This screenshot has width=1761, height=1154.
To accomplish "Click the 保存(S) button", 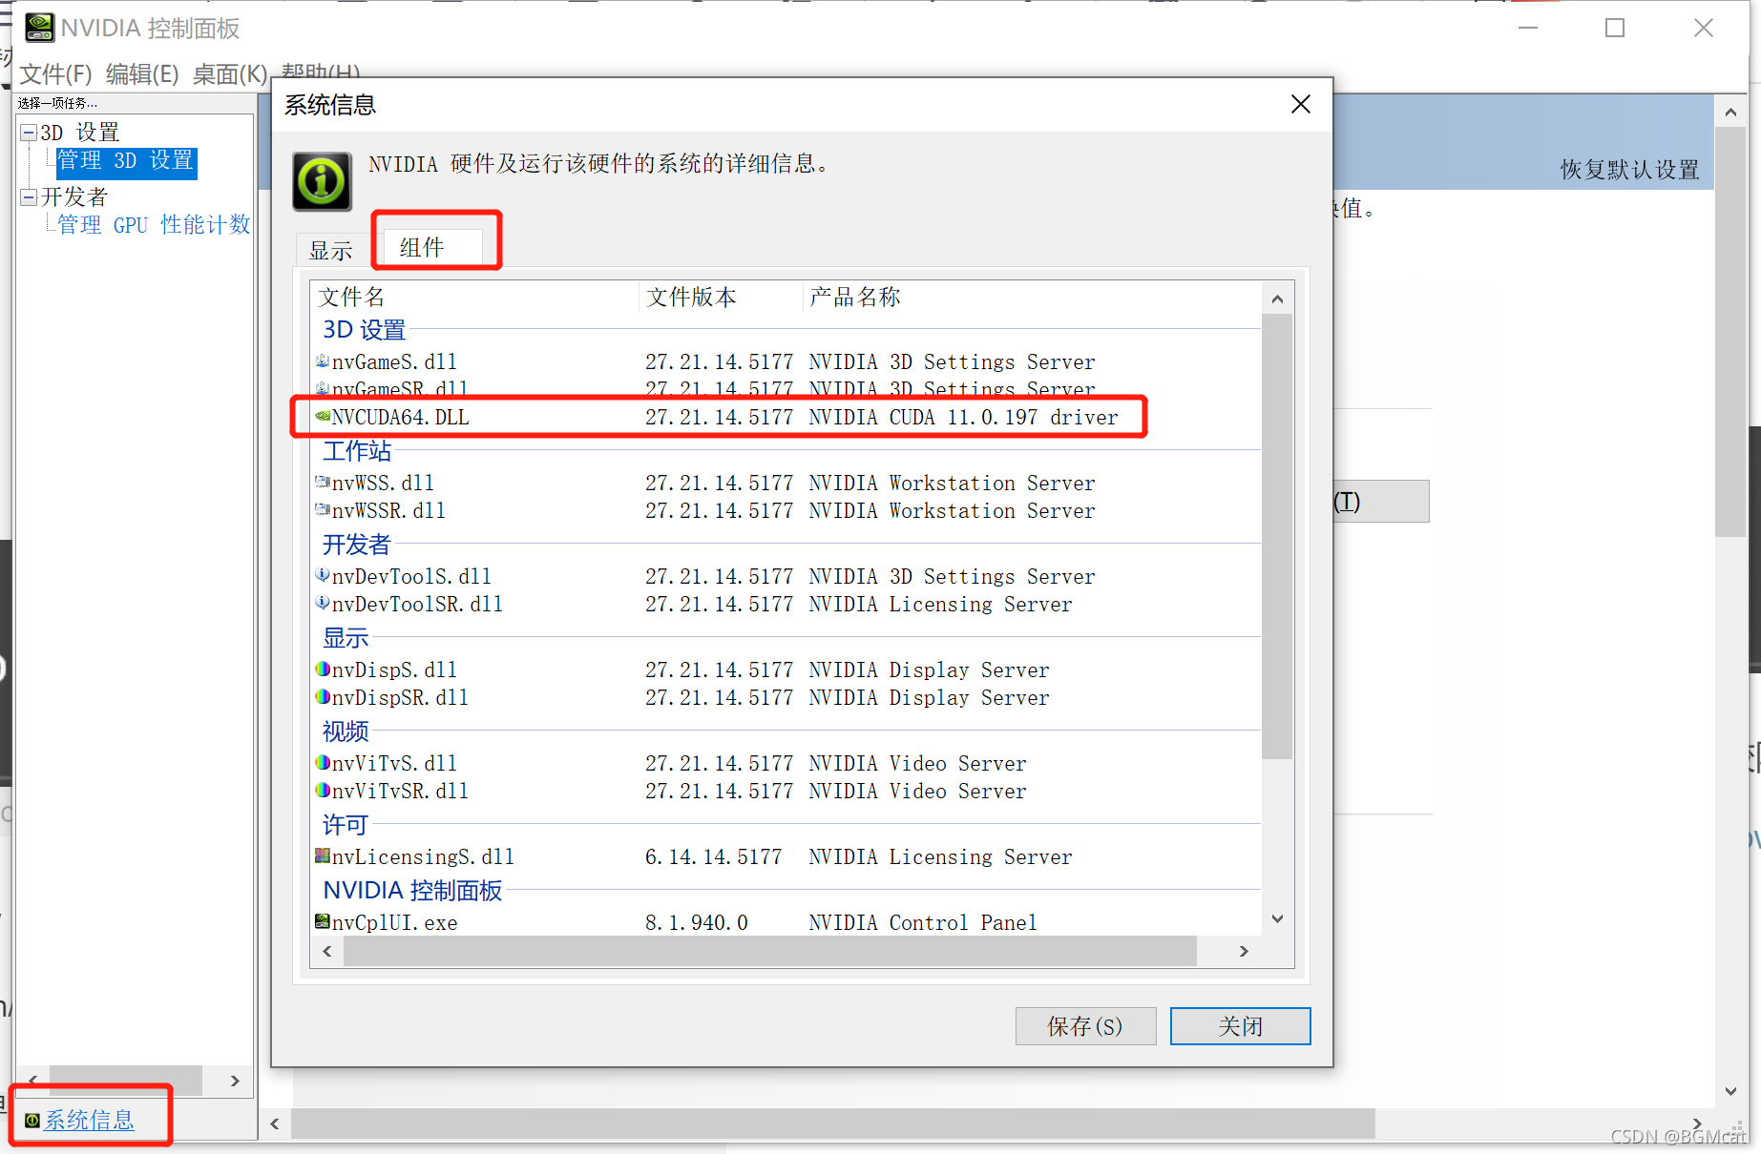I will tap(1085, 1026).
